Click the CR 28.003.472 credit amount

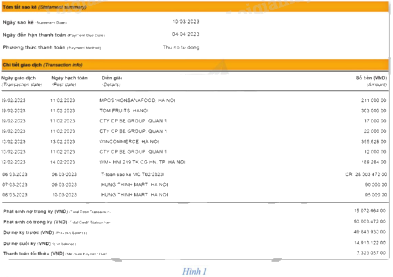[366, 174]
